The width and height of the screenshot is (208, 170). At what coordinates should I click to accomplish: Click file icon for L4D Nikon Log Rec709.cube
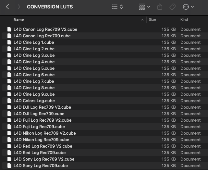(9, 140)
